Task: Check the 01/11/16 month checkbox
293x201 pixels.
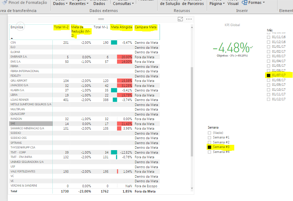Action: pos(269,37)
